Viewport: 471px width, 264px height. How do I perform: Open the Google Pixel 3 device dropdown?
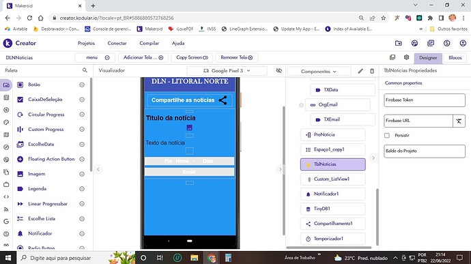227,71
